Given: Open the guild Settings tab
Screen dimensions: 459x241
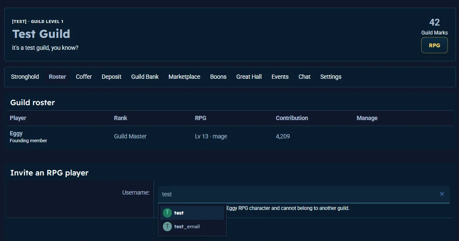Looking at the screenshot, I should click(x=331, y=77).
